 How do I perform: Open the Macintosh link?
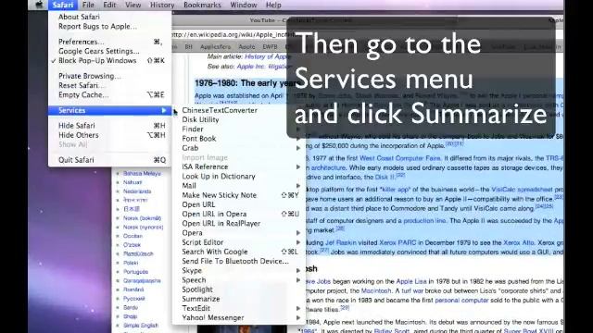click(x=376, y=290)
